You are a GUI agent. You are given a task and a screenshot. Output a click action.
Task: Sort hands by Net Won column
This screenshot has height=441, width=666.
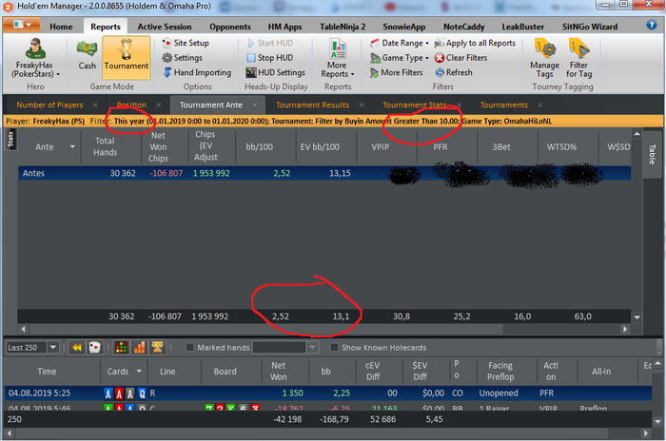278,372
